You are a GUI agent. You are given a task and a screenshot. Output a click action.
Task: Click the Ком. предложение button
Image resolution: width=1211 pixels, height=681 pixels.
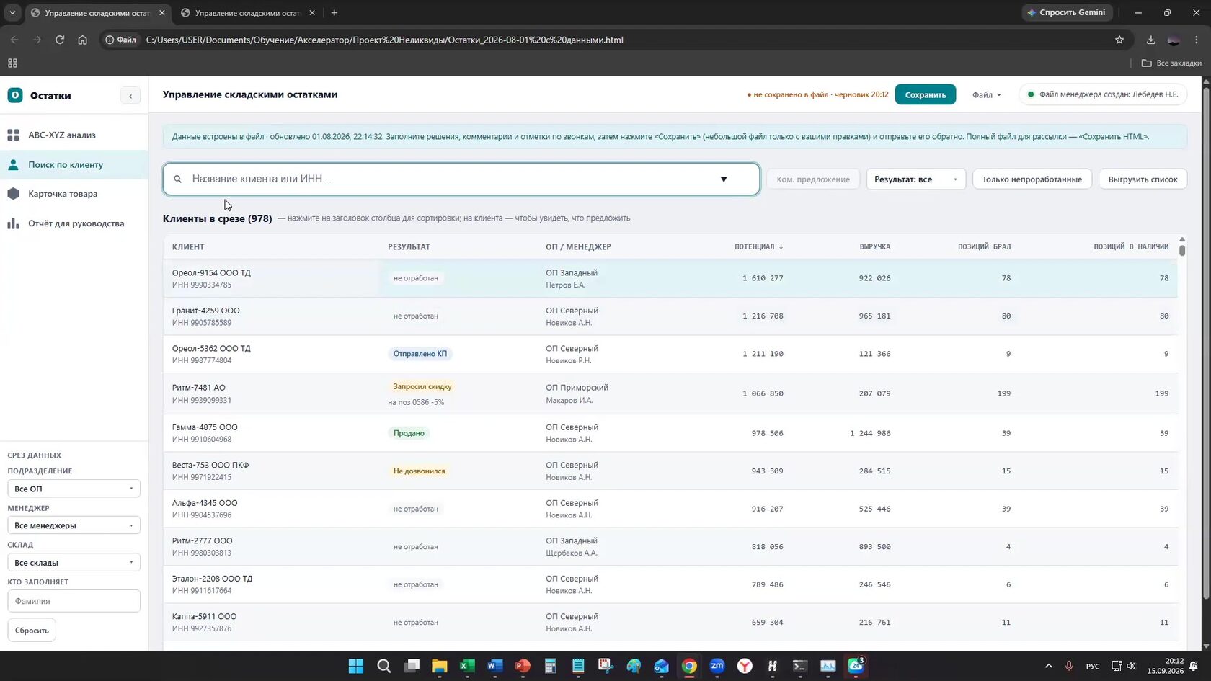coord(812,179)
